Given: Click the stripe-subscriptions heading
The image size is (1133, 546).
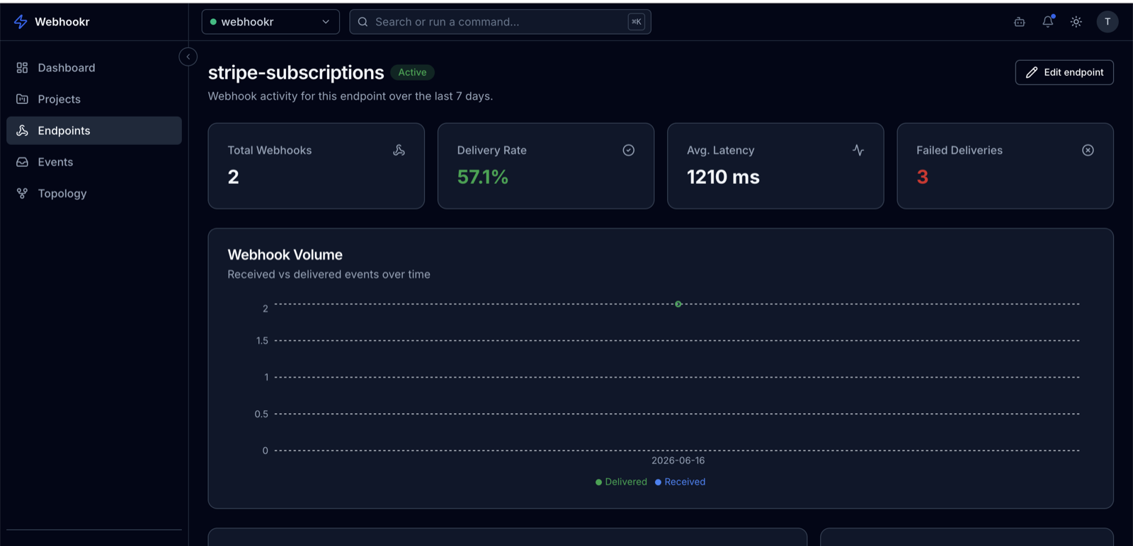Looking at the screenshot, I should [296, 73].
